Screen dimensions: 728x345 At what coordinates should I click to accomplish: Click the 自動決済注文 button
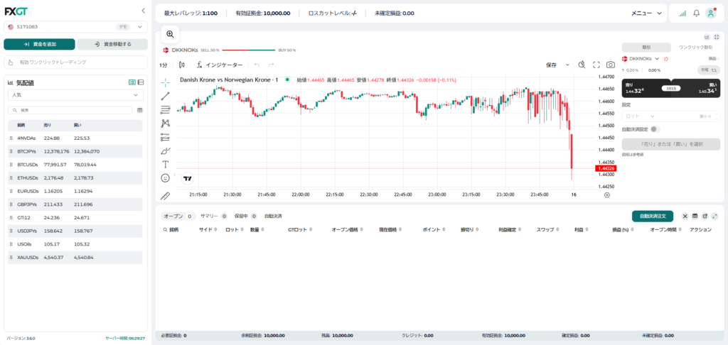pos(653,216)
